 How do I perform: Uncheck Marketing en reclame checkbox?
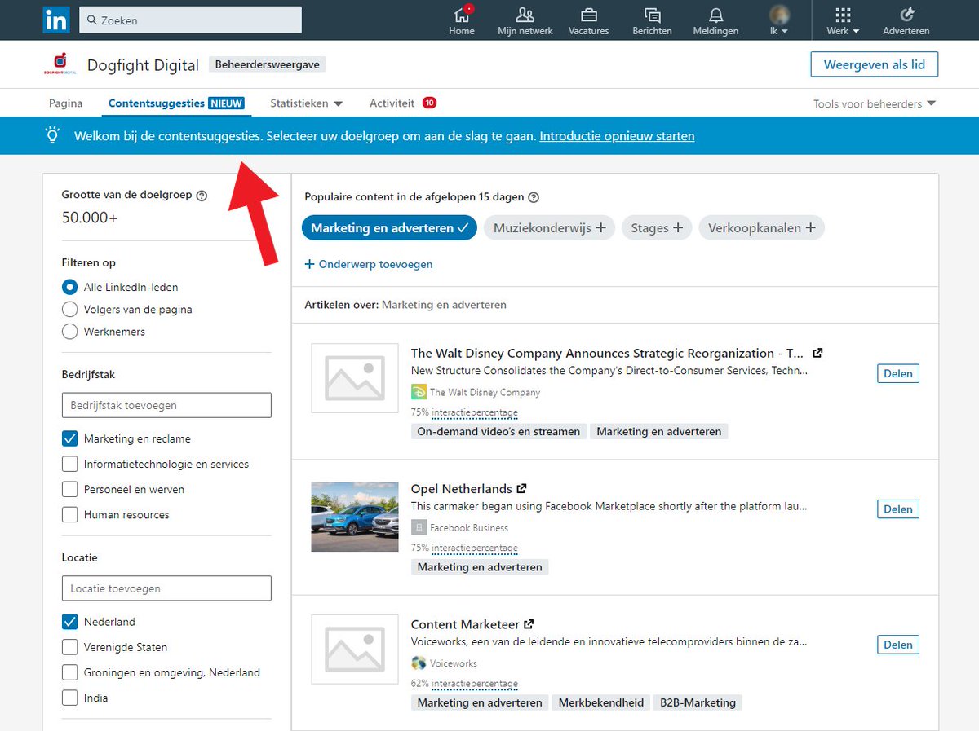[x=70, y=438]
